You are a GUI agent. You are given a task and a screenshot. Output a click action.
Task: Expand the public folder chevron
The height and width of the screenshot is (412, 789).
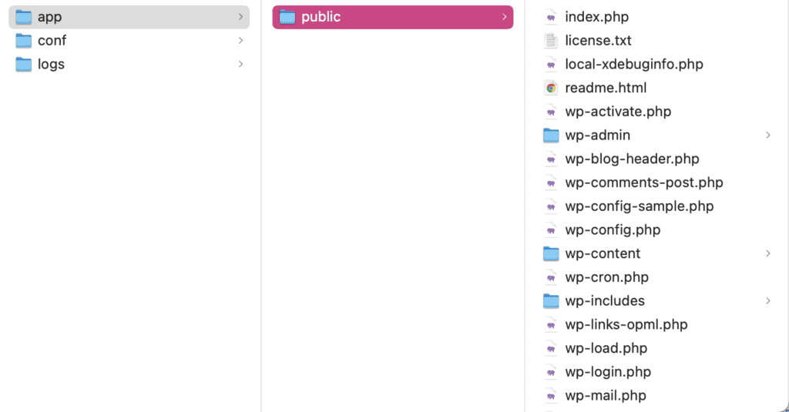coord(504,17)
